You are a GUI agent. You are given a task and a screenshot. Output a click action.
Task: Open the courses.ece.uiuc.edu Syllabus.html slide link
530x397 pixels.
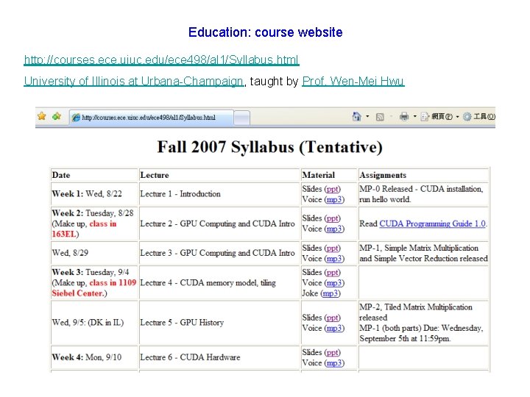(161, 60)
